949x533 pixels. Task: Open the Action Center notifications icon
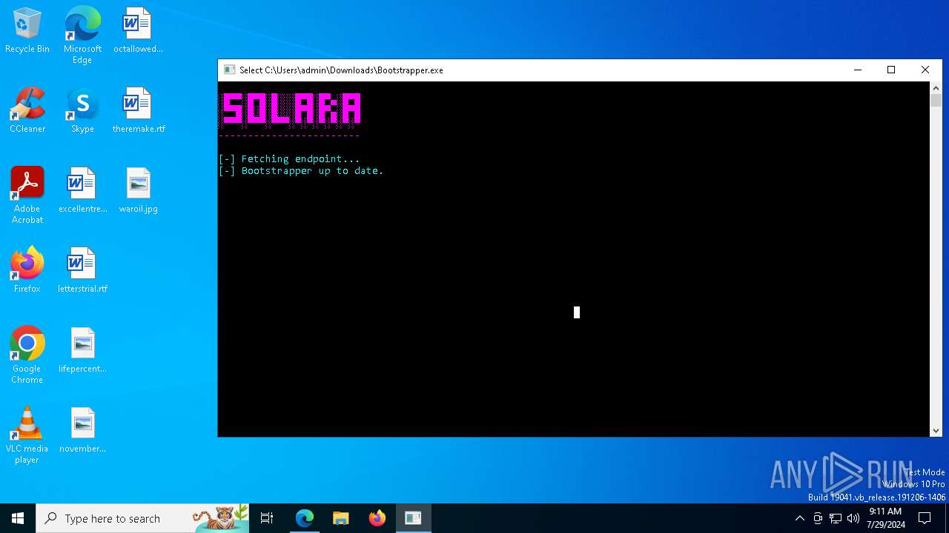(x=925, y=518)
